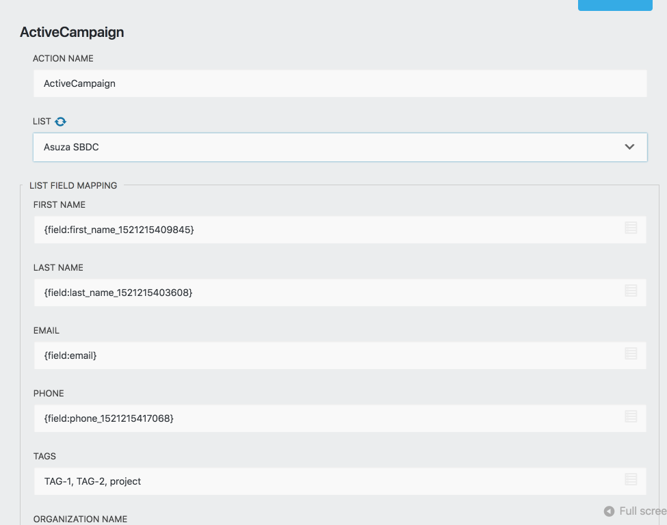This screenshot has width=667, height=525.
Task: Click the List Field Mapping legend
Action: [73, 185]
